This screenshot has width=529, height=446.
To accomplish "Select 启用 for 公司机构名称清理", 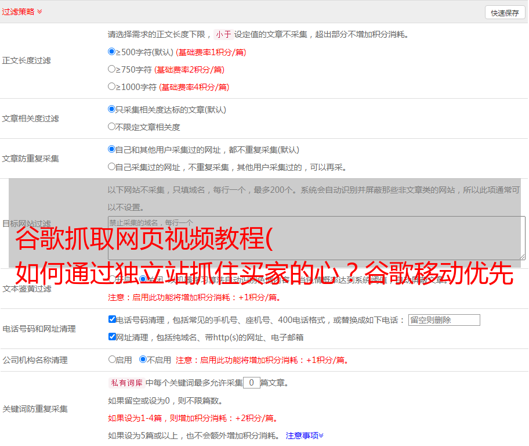I will tap(112, 359).
